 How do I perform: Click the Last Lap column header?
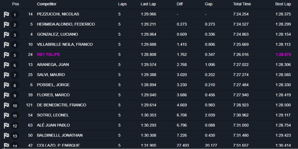click(149, 4)
